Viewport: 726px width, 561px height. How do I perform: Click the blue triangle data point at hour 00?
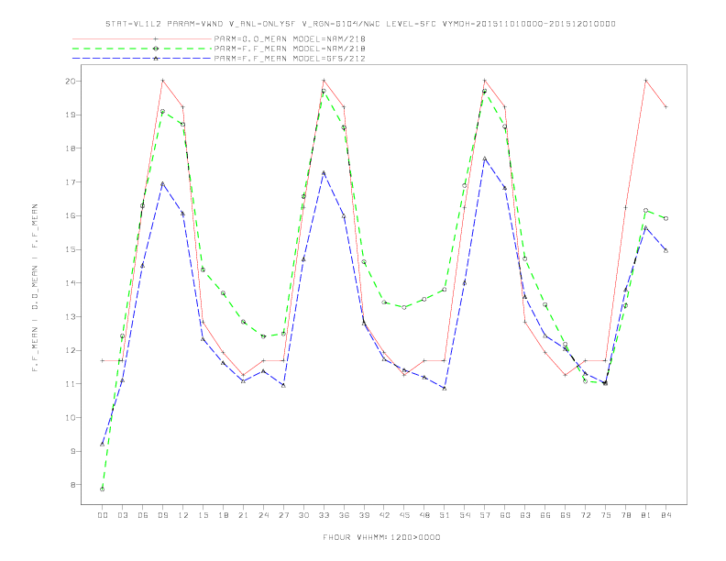[103, 444]
